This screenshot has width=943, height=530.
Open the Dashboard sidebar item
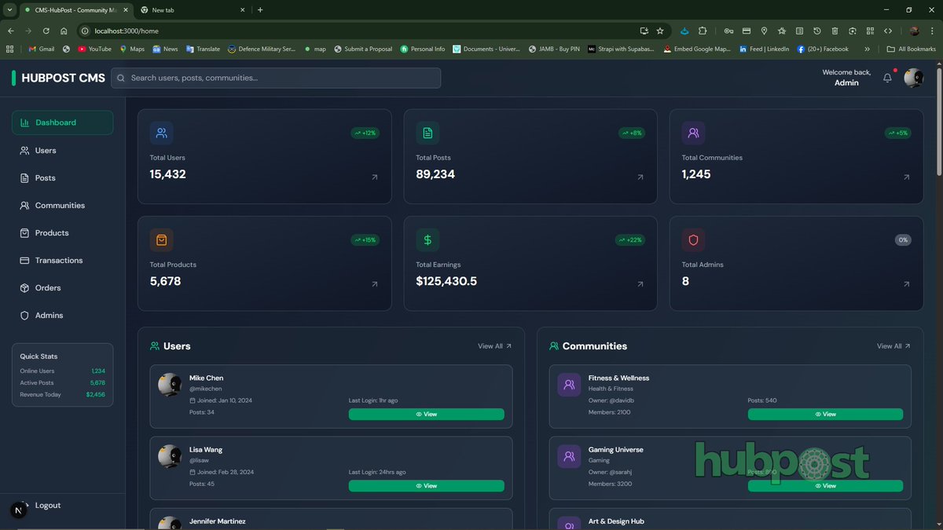tap(62, 122)
